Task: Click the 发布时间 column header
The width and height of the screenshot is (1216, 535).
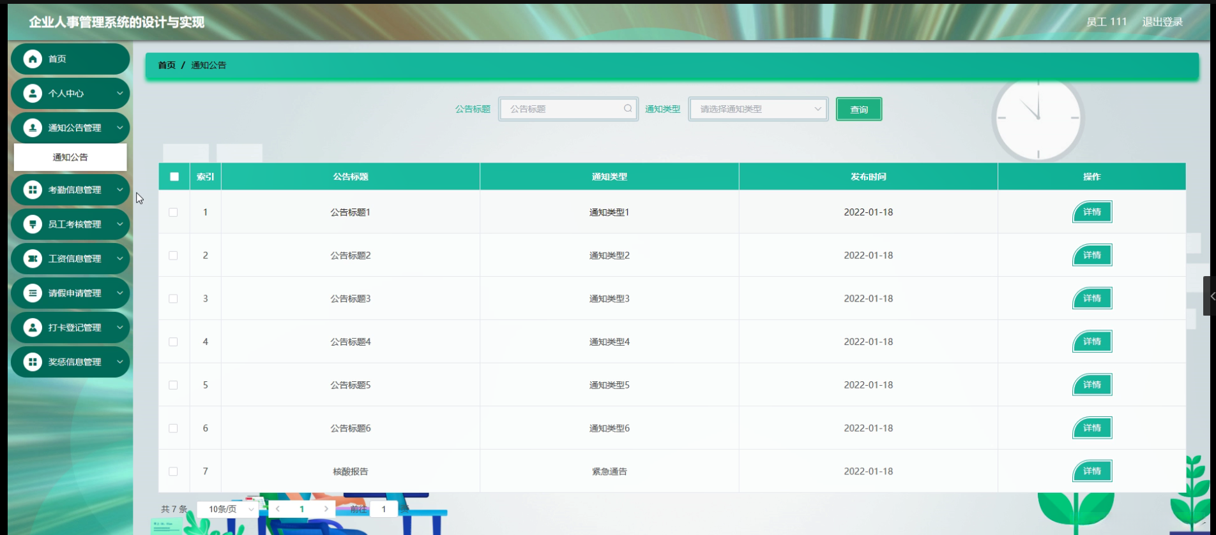Action: pos(869,177)
